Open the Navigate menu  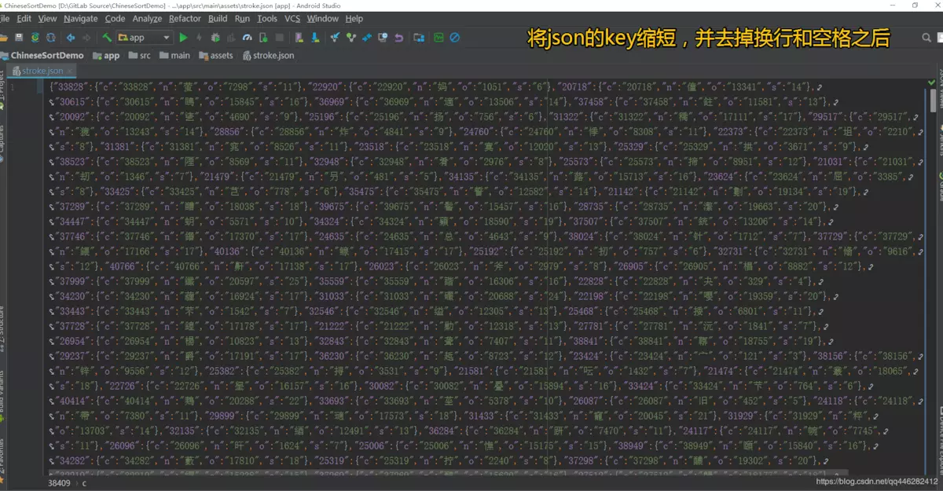81,18
